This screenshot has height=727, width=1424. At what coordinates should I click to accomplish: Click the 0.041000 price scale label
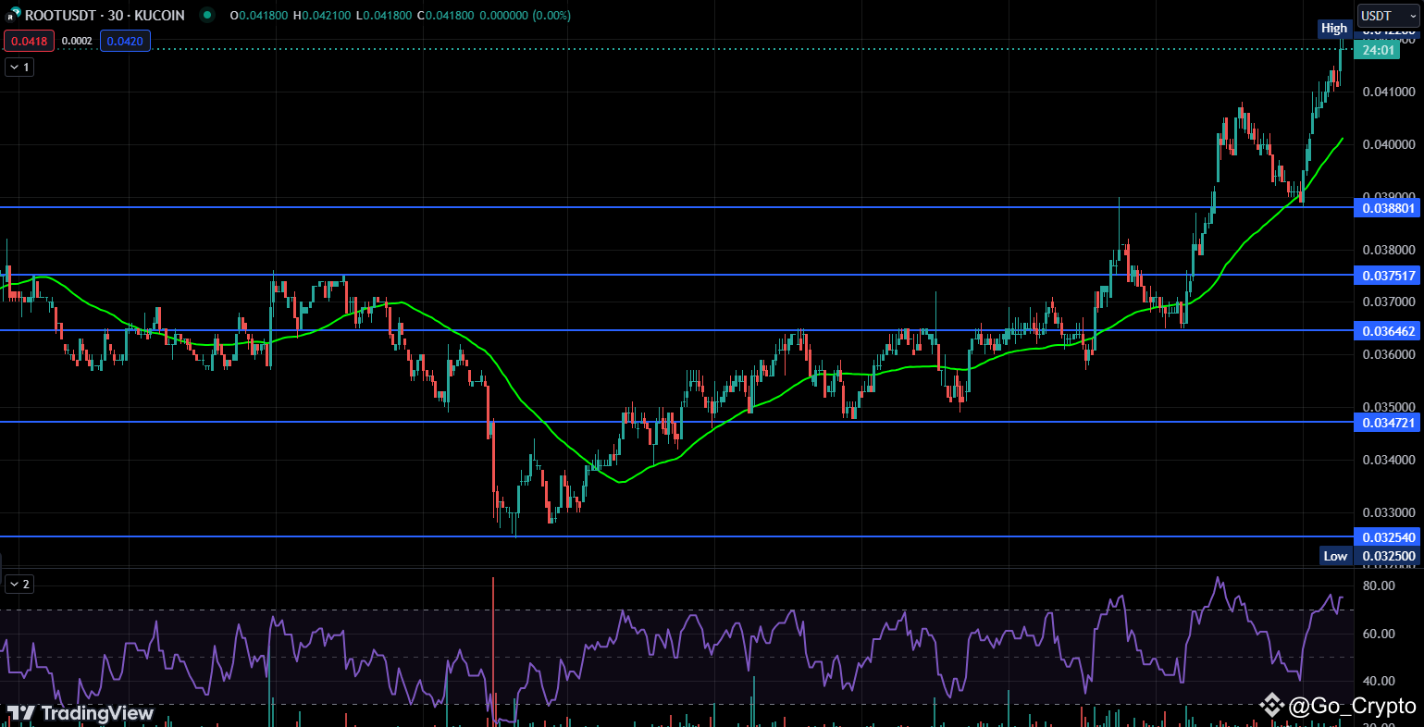pos(1389,92)
